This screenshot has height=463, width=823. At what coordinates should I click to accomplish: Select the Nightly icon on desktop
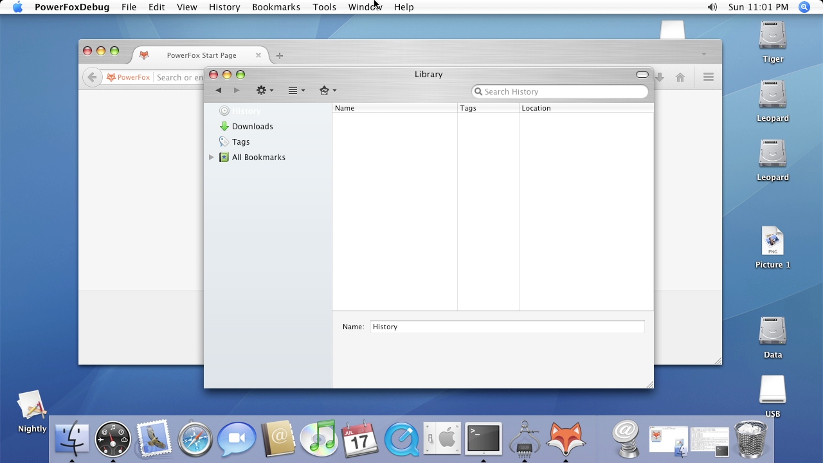coord(32,412)
